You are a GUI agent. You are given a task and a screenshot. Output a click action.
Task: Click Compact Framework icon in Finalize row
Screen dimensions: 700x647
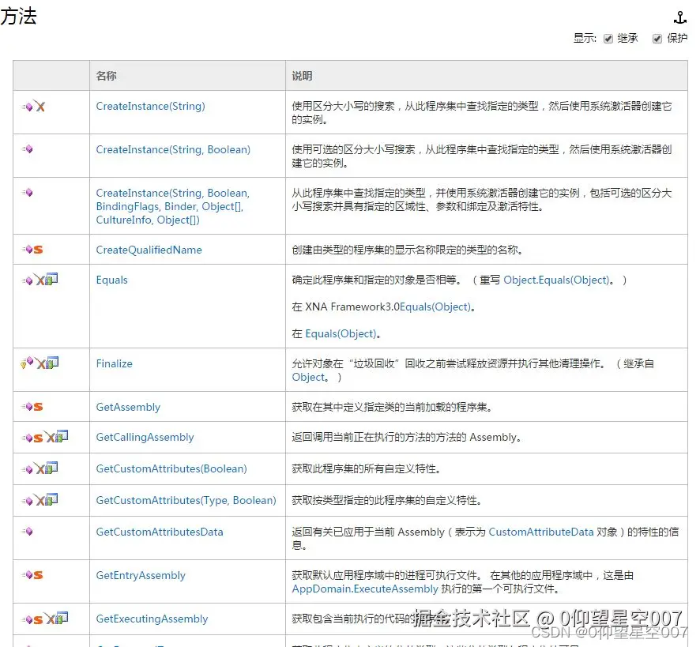click(52, 363)
